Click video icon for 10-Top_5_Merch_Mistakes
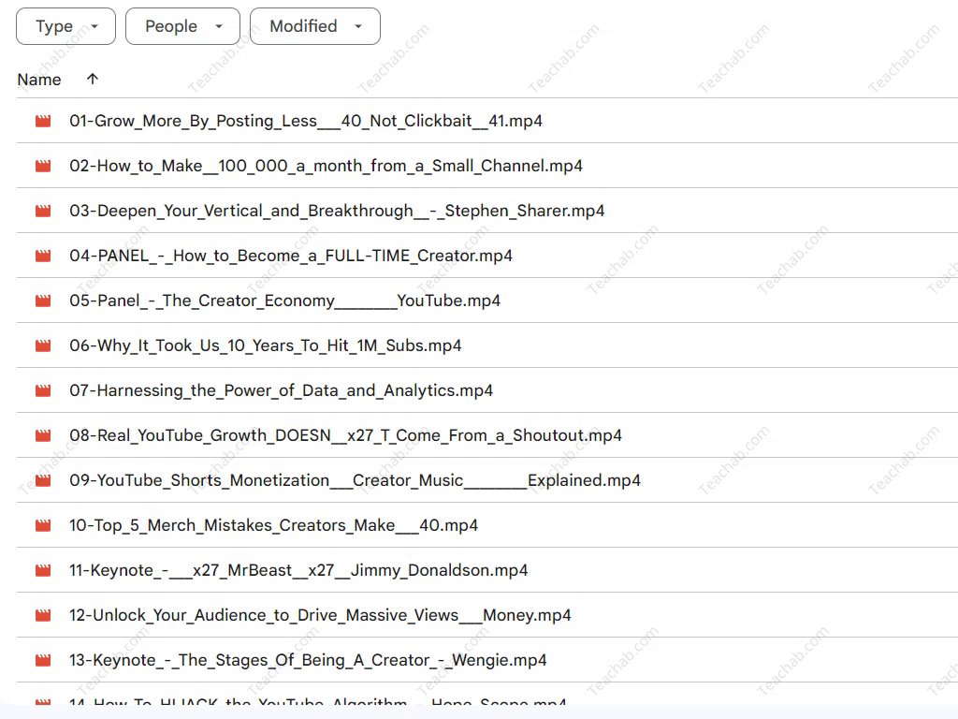This screenshot has height=719, width=958. [43, 525]
